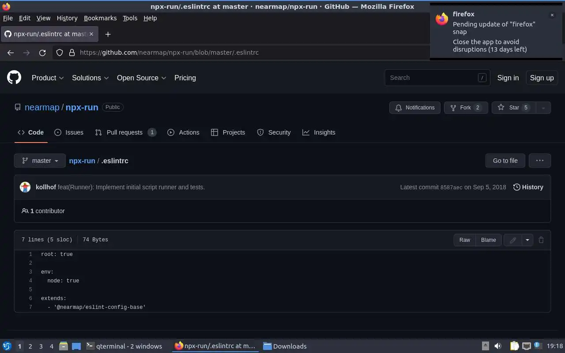Click the trash delete file icon
Viewport: 565px width, 353px height.
[541, 240]
